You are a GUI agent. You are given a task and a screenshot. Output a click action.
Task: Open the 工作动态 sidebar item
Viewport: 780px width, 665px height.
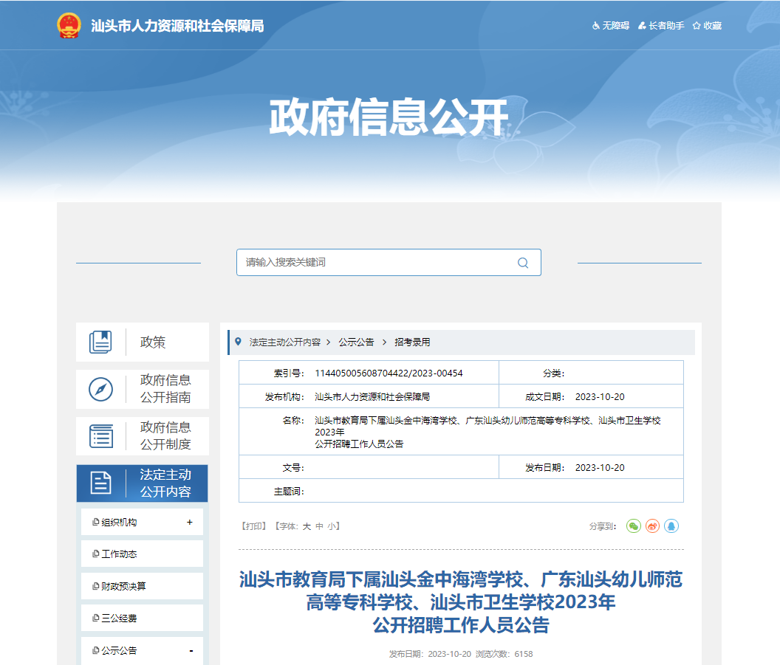119,554
